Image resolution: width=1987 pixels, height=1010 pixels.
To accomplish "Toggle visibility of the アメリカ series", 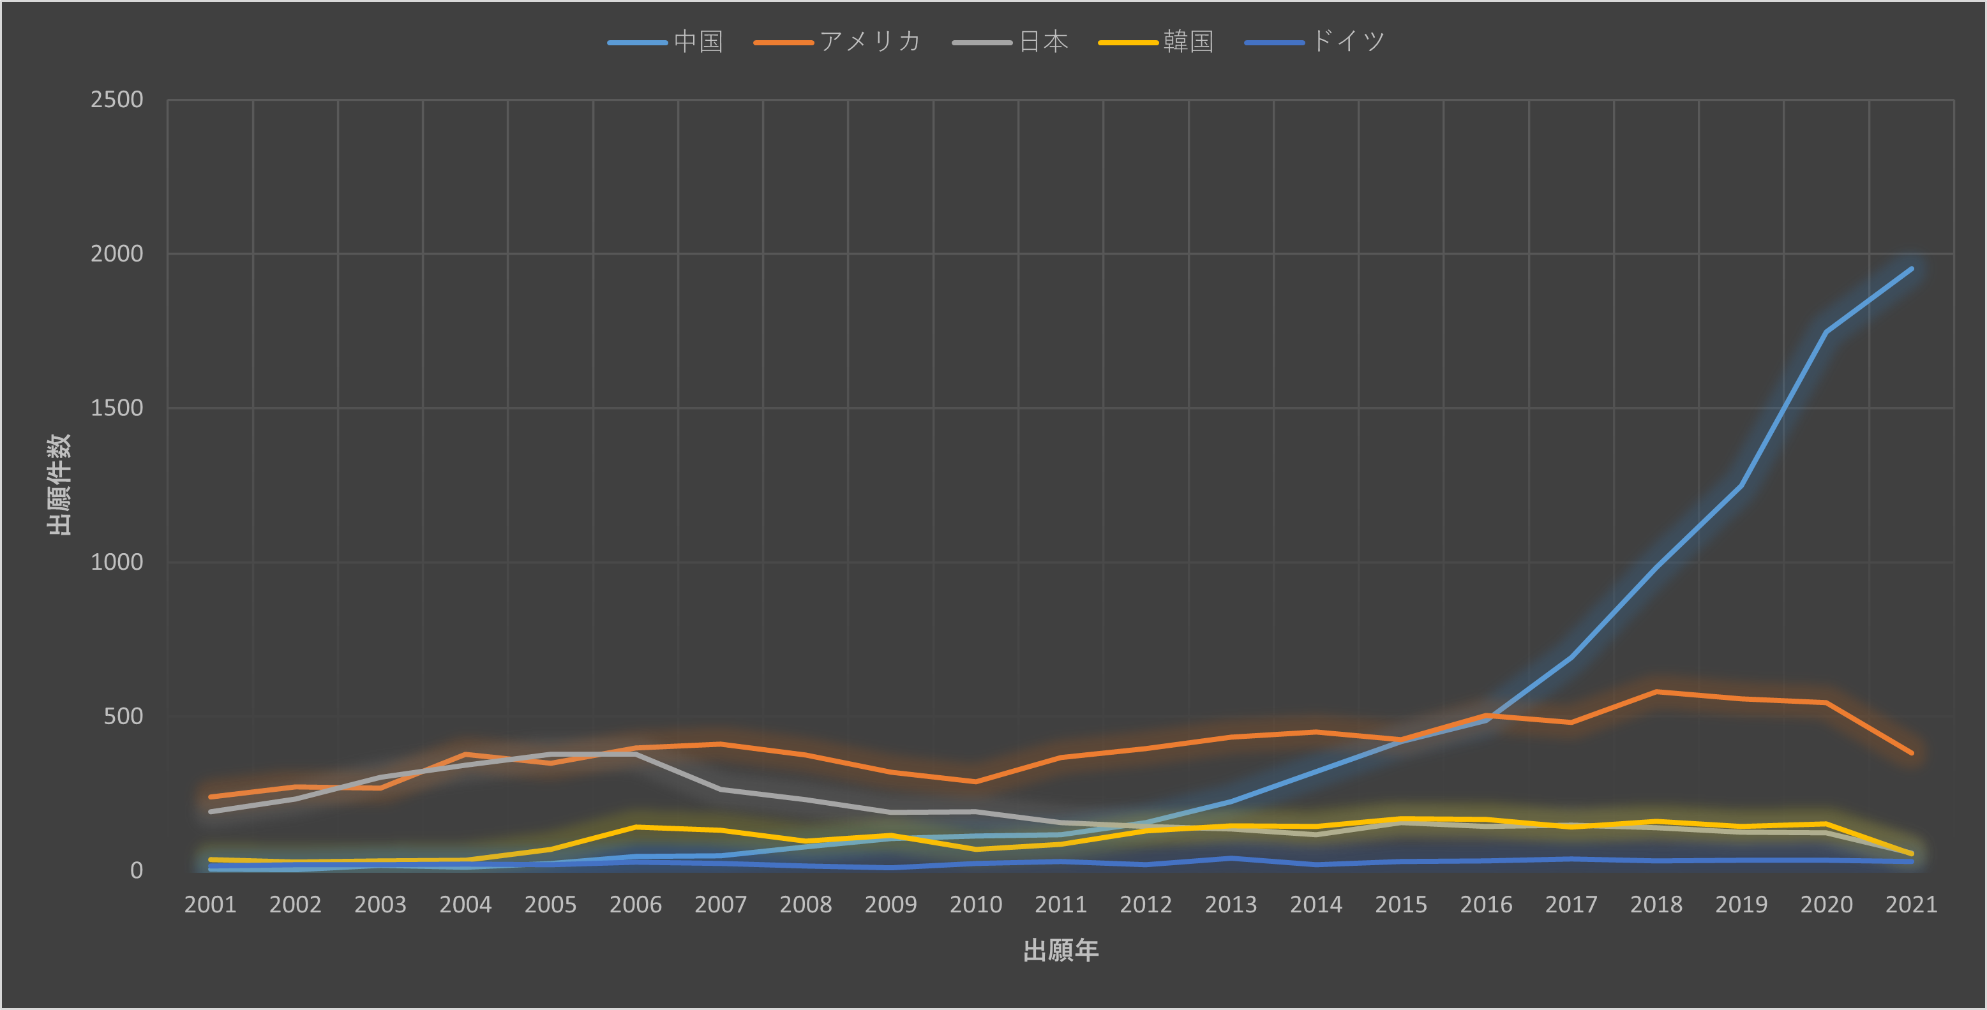I will (x=872, y=42).
